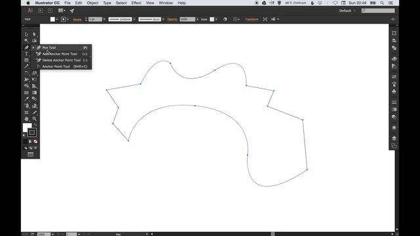420x236 pixels.
Task: Click the Pen tool icon in the toolbar
Action: (x=26, y=47)
